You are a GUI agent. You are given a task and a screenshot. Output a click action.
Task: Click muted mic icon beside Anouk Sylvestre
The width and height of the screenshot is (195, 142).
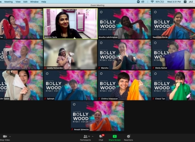point(72,129)
